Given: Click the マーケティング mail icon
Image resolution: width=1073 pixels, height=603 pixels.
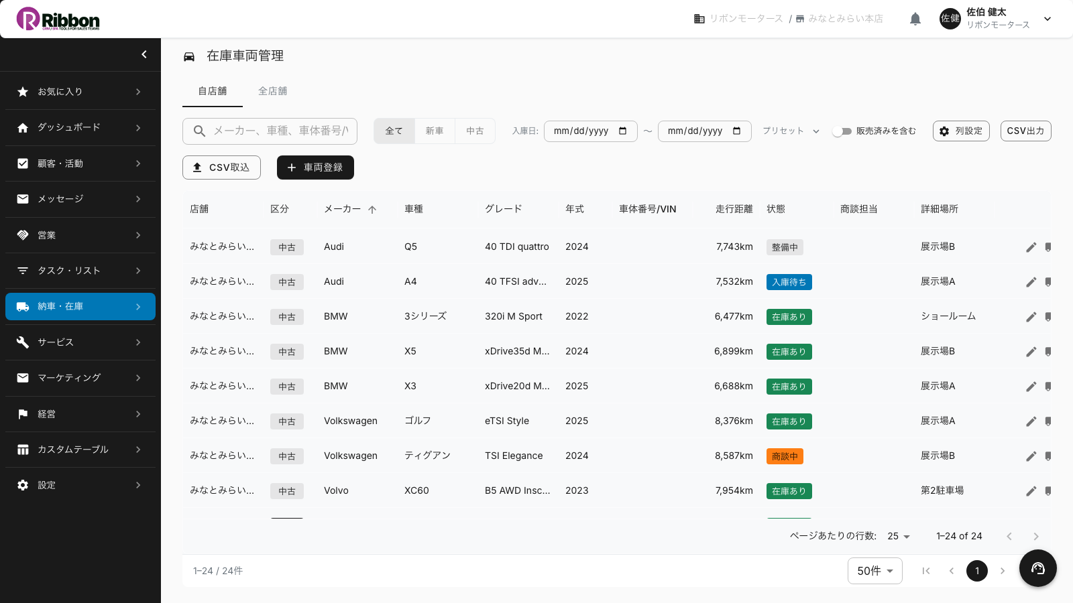Looking at the screenshot, I should click(x=23, y=378).
